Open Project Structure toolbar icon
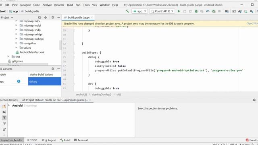Viewport: 258px width, 145px height. tap(227, 11)
